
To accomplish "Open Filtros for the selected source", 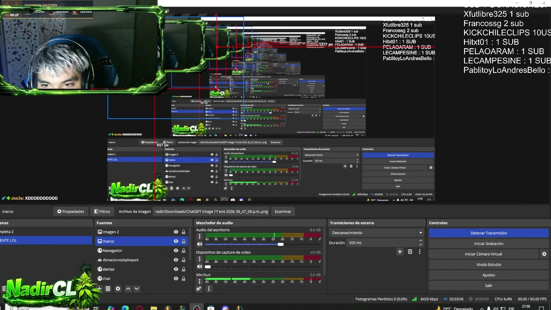I will coord(102,211).
